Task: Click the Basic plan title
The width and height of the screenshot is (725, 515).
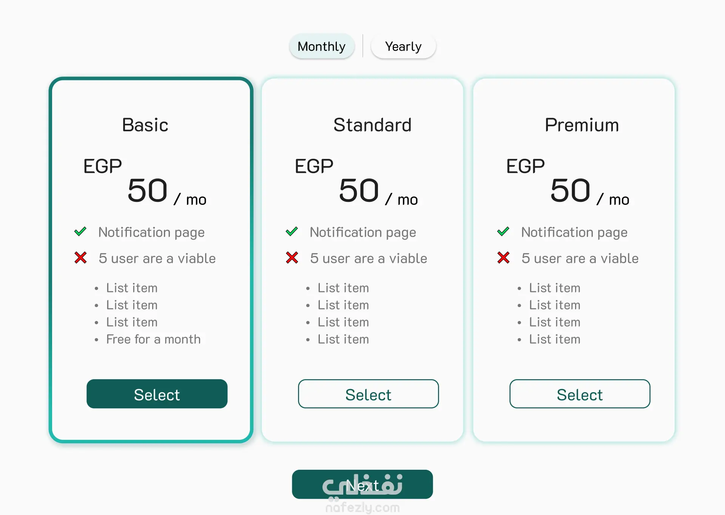Action: [145, 125]
